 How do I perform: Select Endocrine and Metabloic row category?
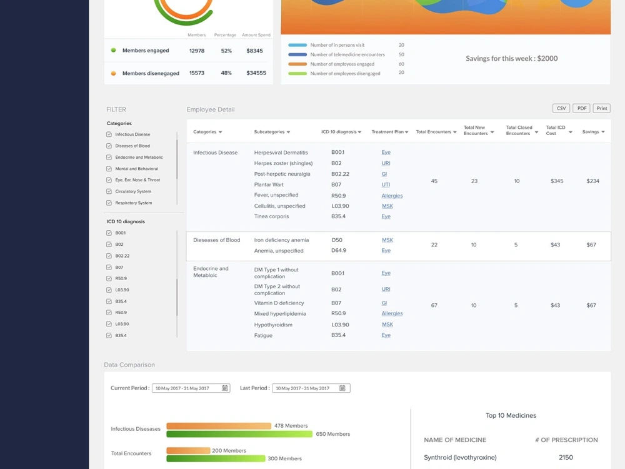click(x=211, y=272)
